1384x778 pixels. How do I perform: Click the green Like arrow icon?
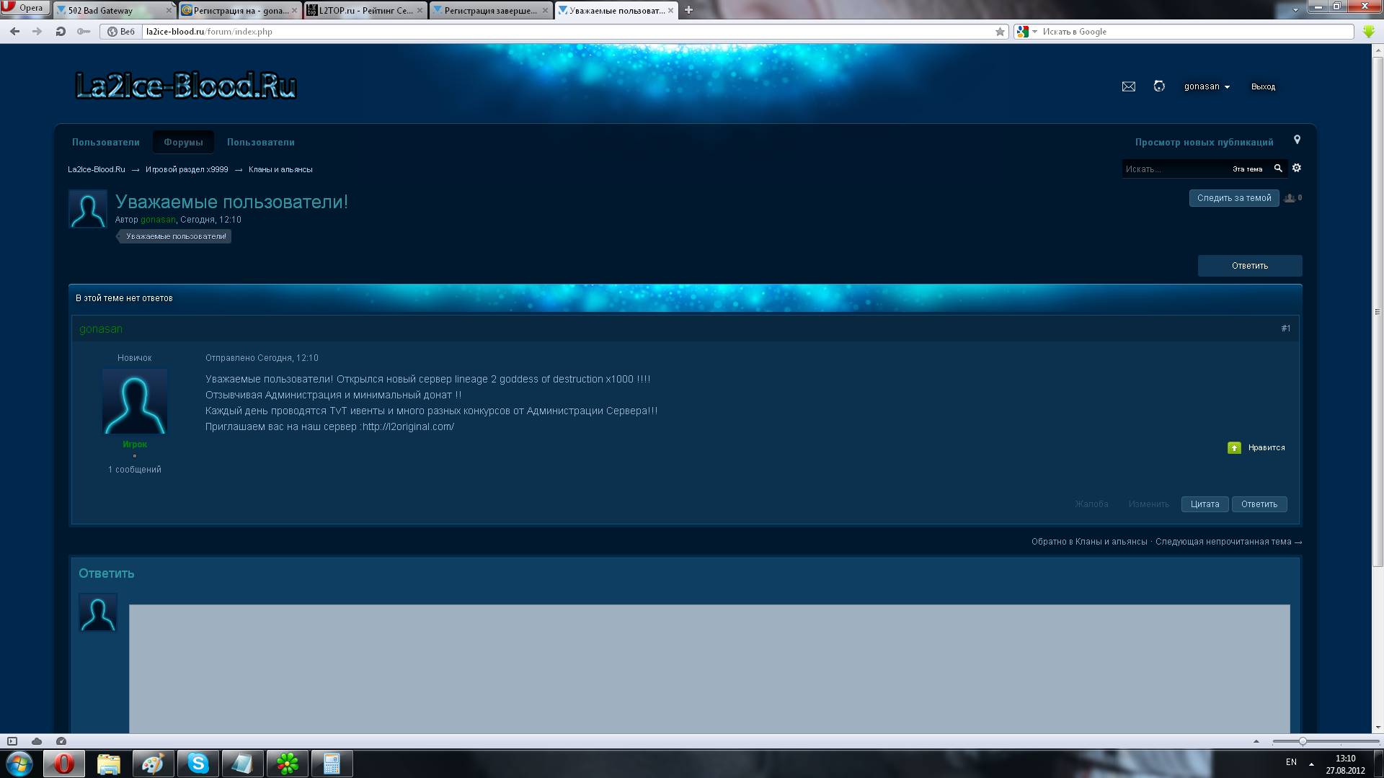point(1234,448)
